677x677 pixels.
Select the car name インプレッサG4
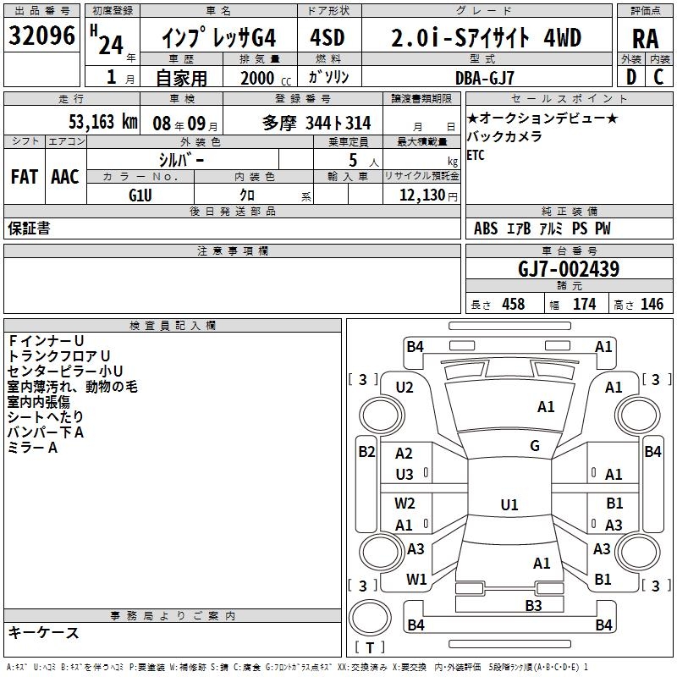tap(219, 37)
